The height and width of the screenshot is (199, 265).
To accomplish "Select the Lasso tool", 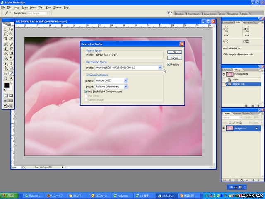I will 5,34.
